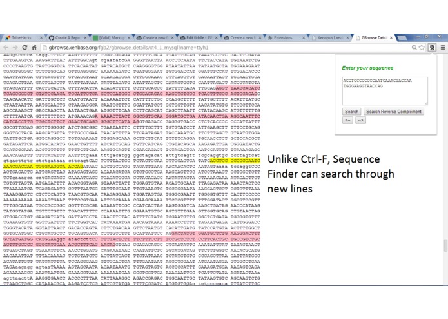Close the Xenopus Laevis tab
448x319 pixels.
click(347, 37)
